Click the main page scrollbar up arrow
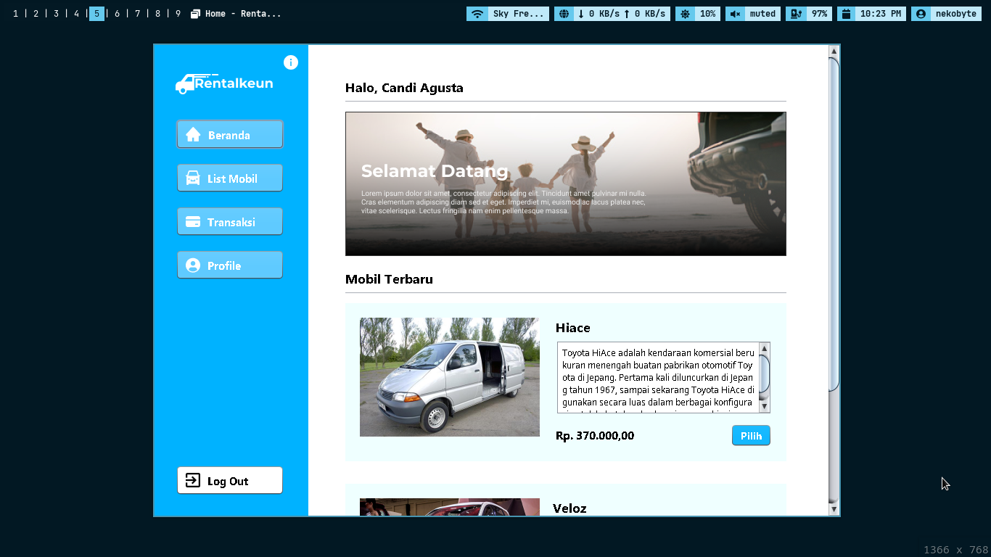This screenshot has width=991, height=557. [x=834, y=51]
